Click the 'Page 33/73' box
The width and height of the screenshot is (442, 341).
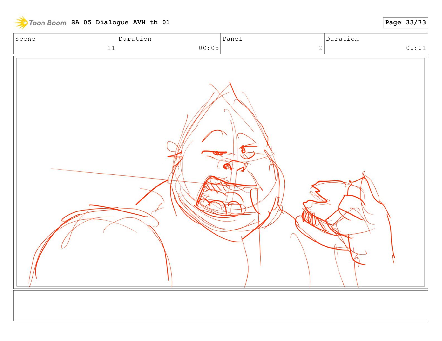point(405,23)
